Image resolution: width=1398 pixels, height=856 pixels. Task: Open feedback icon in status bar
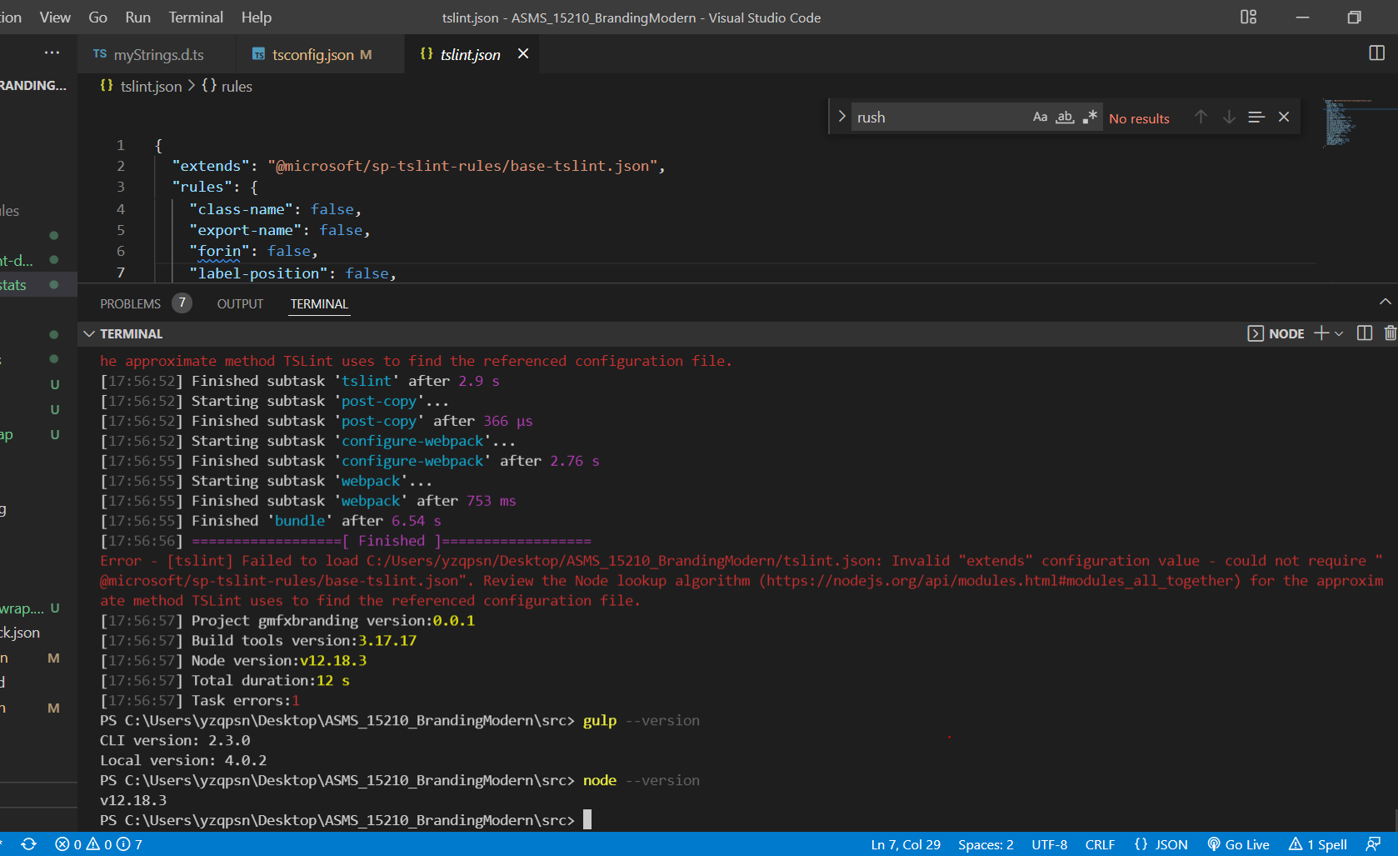(1374, 844)
